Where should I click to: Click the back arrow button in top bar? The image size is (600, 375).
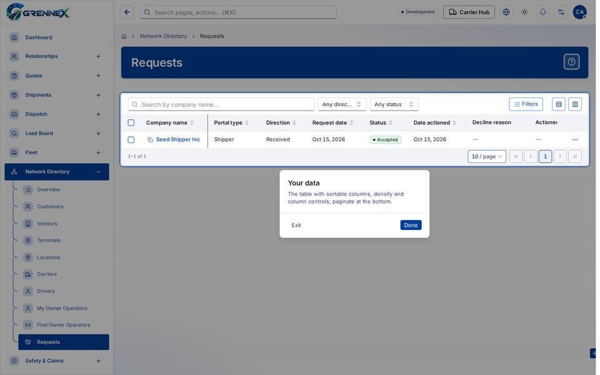tap(127, 12)
